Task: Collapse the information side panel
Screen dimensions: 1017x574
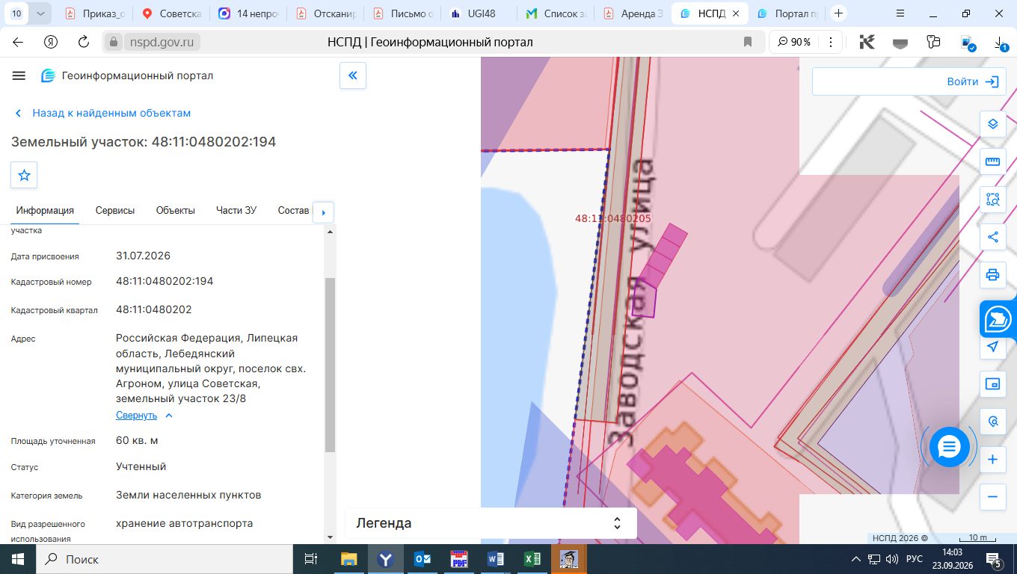Action: click(353, 75)
